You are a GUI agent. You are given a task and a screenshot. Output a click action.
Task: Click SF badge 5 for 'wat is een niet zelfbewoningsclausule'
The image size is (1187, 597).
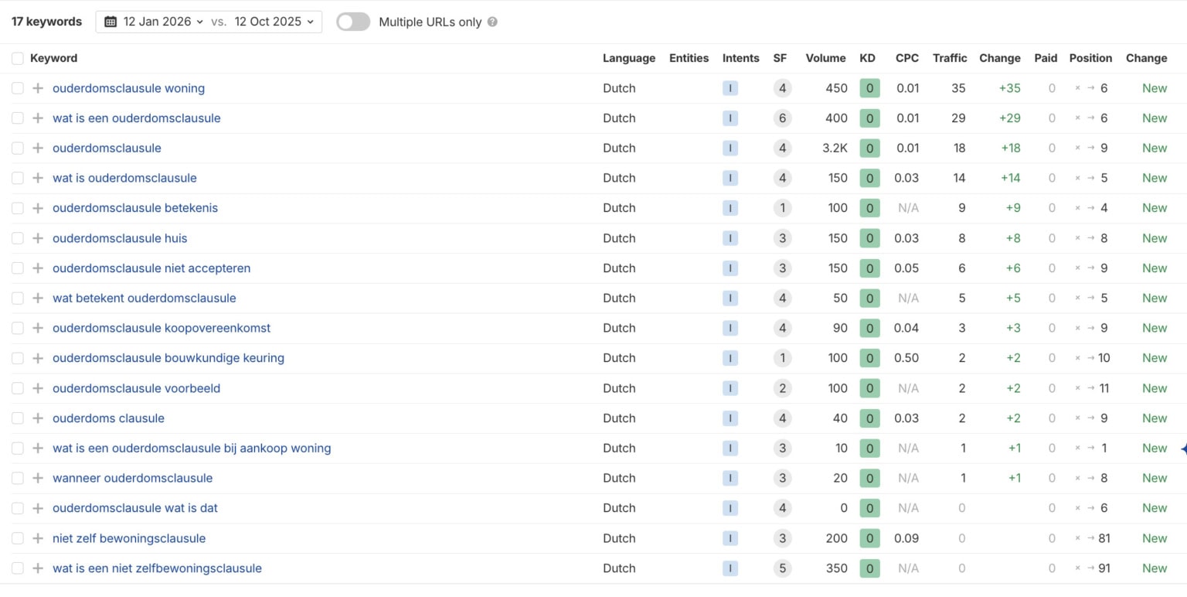pos(782,568)
